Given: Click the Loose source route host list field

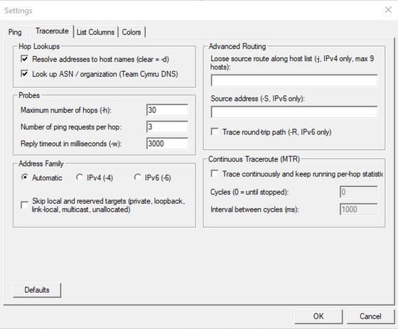Looking at the screenshot, I should coord(294,81).
